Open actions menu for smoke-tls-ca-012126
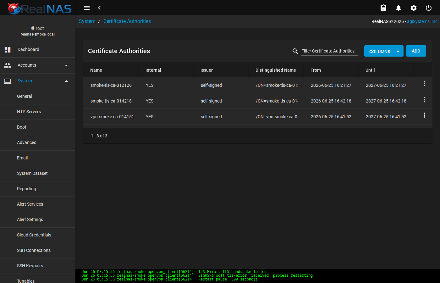 (425, 84)
